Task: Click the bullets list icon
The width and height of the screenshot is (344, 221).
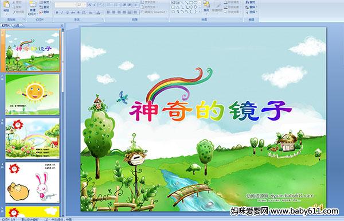Action: click(109, 5)
